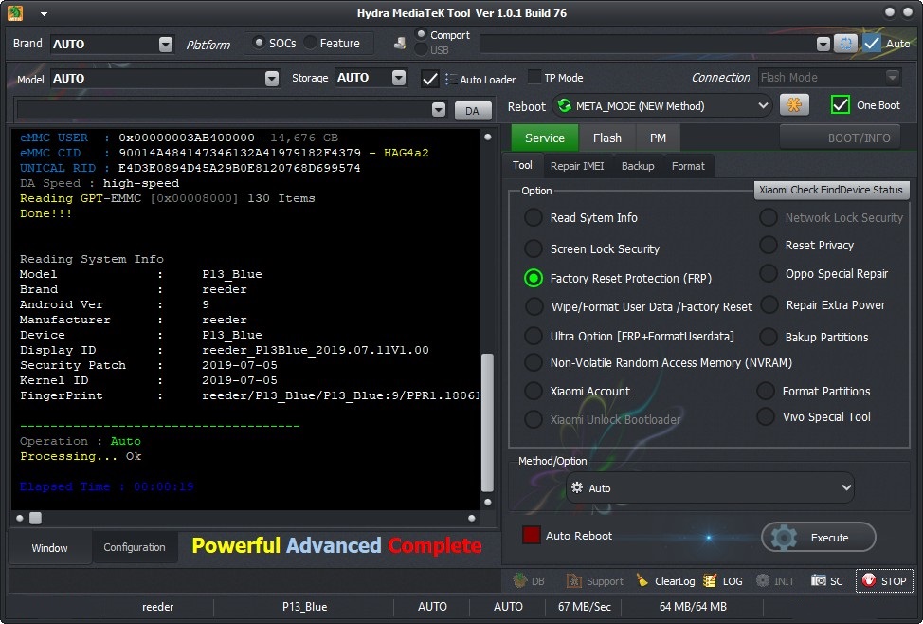Switch to the Window tab
Screen dimensions: 923x624
click(49, 547)
